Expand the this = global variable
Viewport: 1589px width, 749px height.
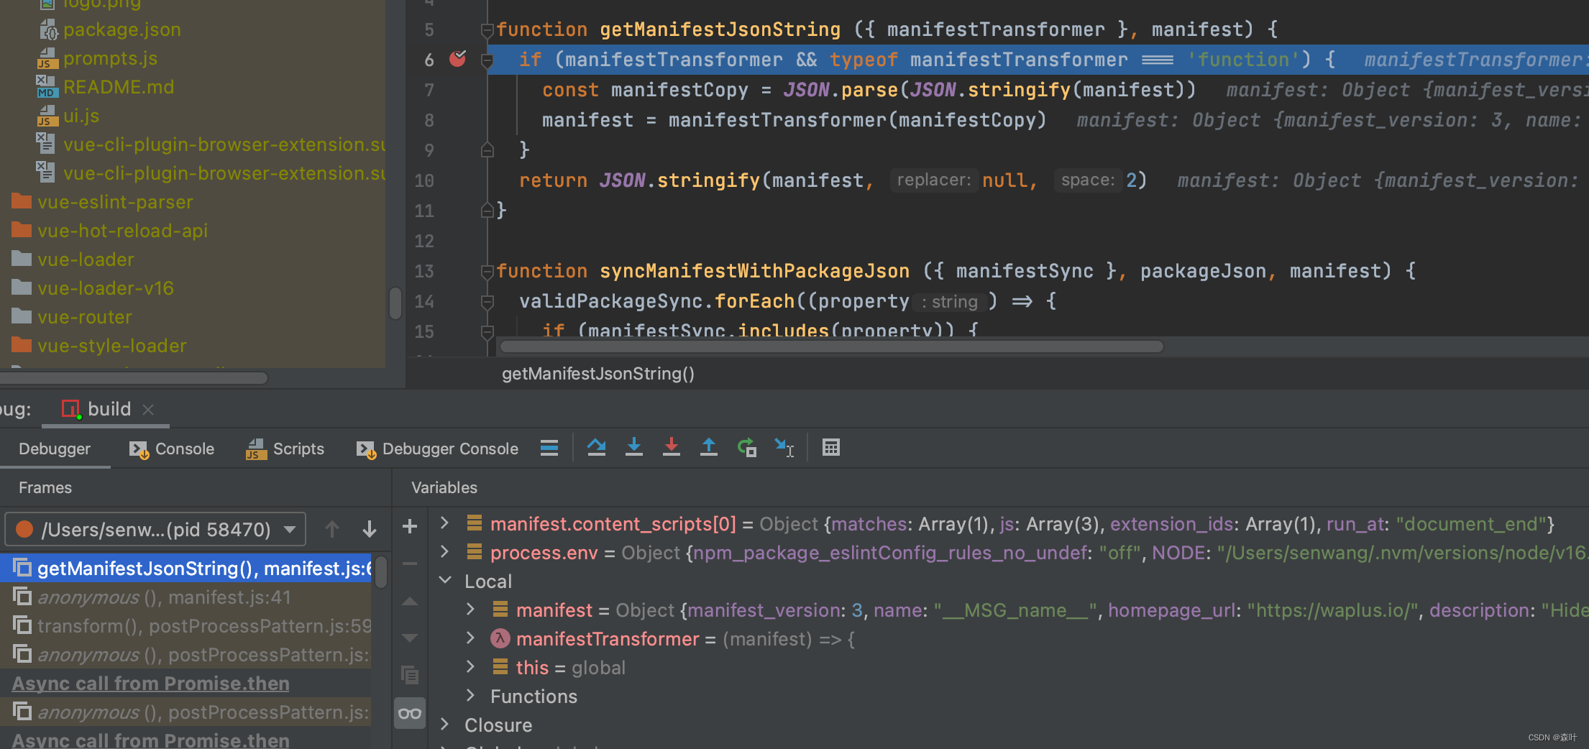[471, 667]
